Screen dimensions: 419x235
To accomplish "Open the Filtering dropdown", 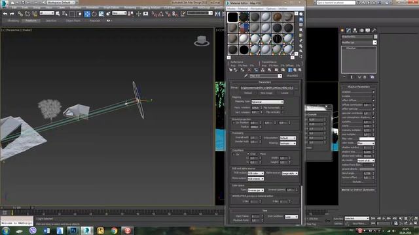I will point(287,143).
